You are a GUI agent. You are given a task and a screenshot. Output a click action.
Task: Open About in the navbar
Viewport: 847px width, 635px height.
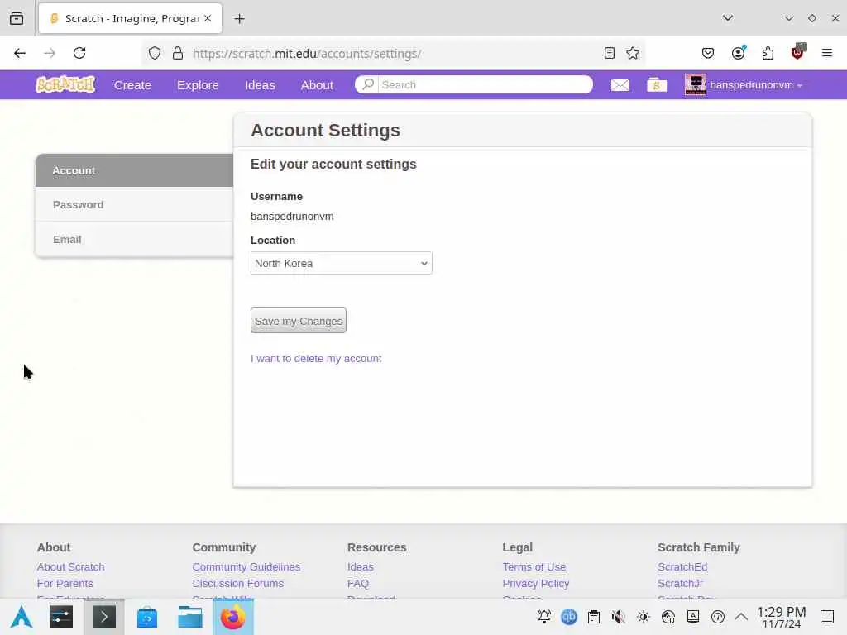317,85
